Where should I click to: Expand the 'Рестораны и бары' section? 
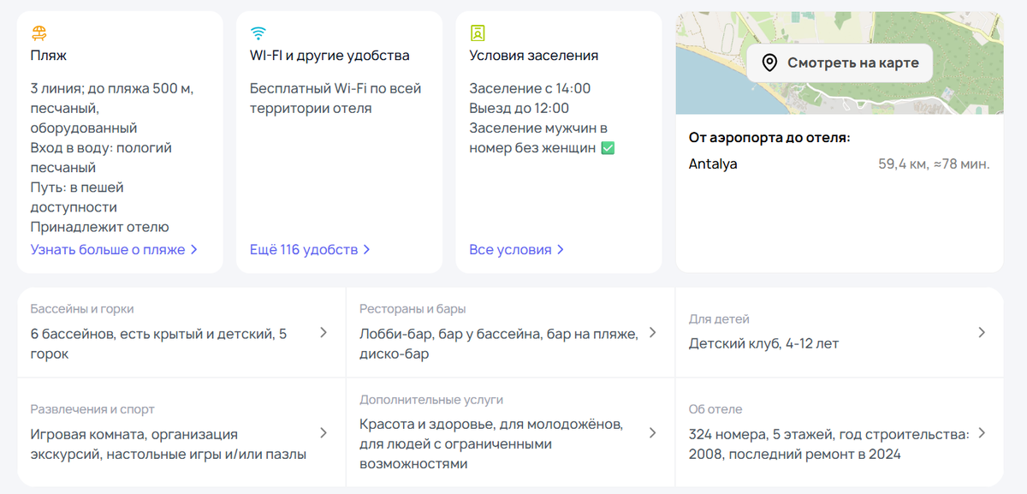[652, 333]
